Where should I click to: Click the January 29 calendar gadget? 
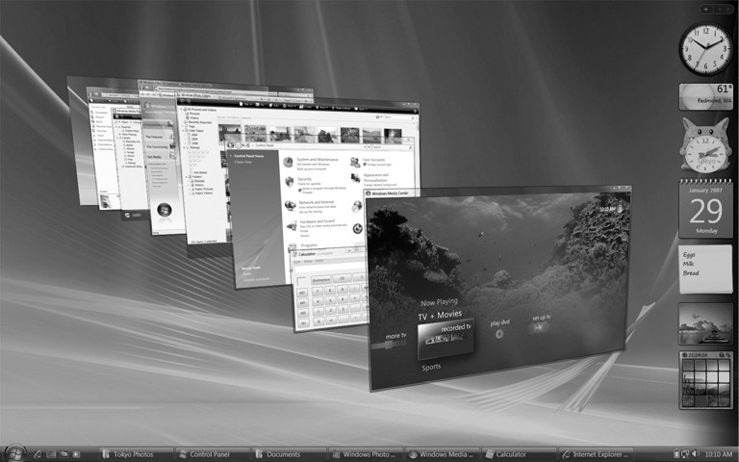(x=705, y=209)
